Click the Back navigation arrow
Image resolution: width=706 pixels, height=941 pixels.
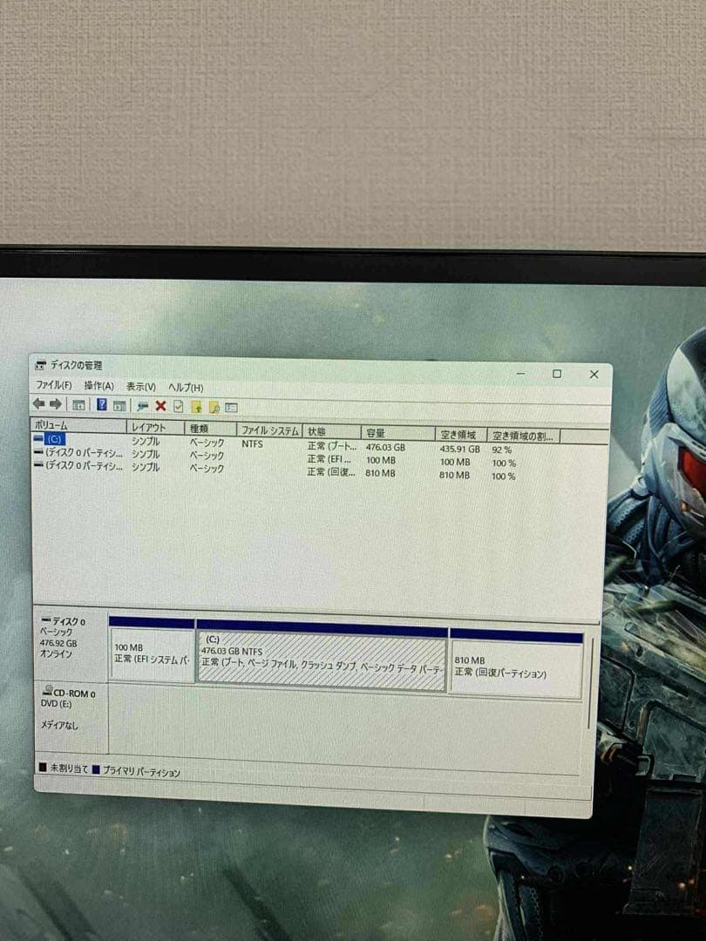pyautogui.click(x=38, y=406)
